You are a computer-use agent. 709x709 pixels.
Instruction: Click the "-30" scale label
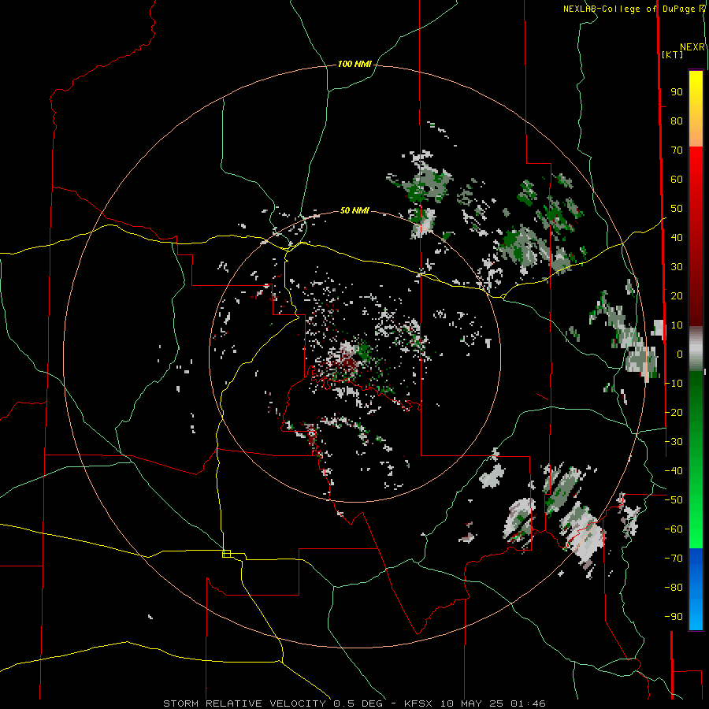(674, 442)
